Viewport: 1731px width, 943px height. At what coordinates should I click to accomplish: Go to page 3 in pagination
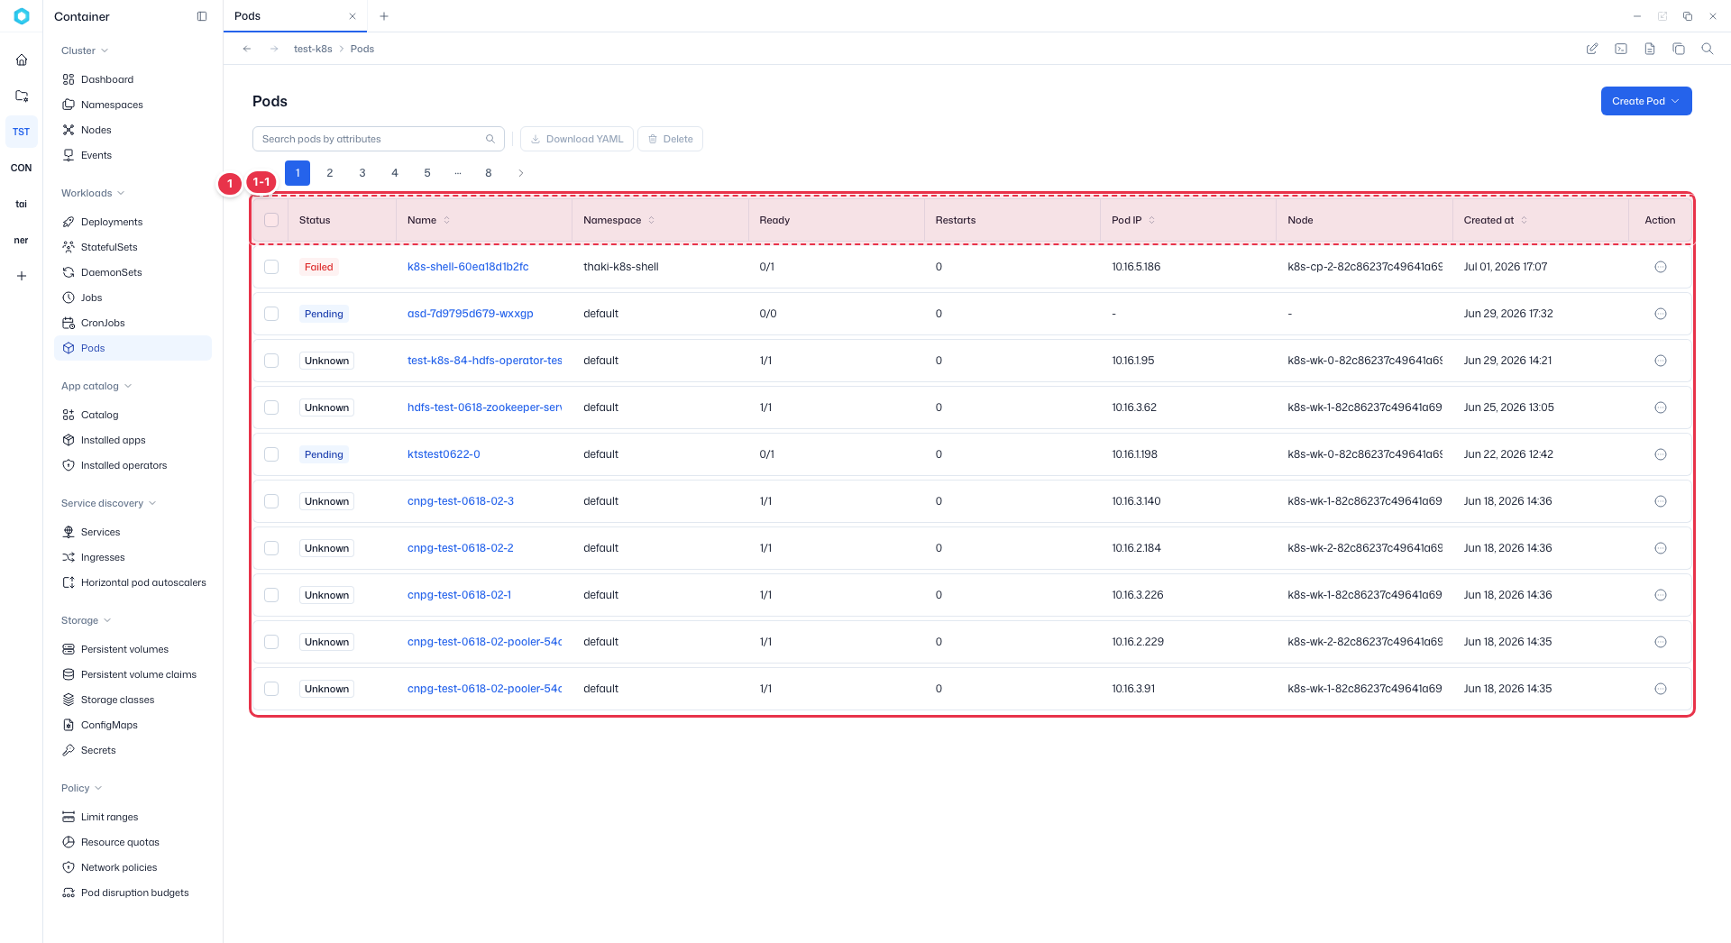click(362, 173)
